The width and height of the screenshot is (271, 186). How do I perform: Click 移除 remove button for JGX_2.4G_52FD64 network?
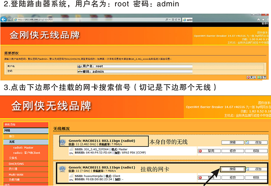coord(256,151)
